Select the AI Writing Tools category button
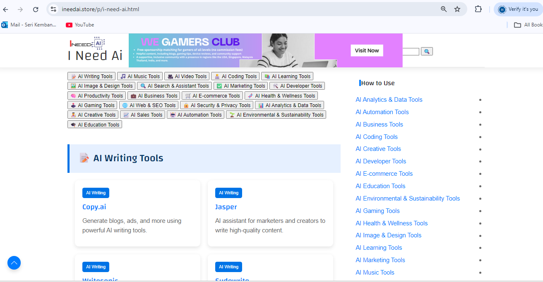The height and width of the screenshot is (282, 543). 91,76
